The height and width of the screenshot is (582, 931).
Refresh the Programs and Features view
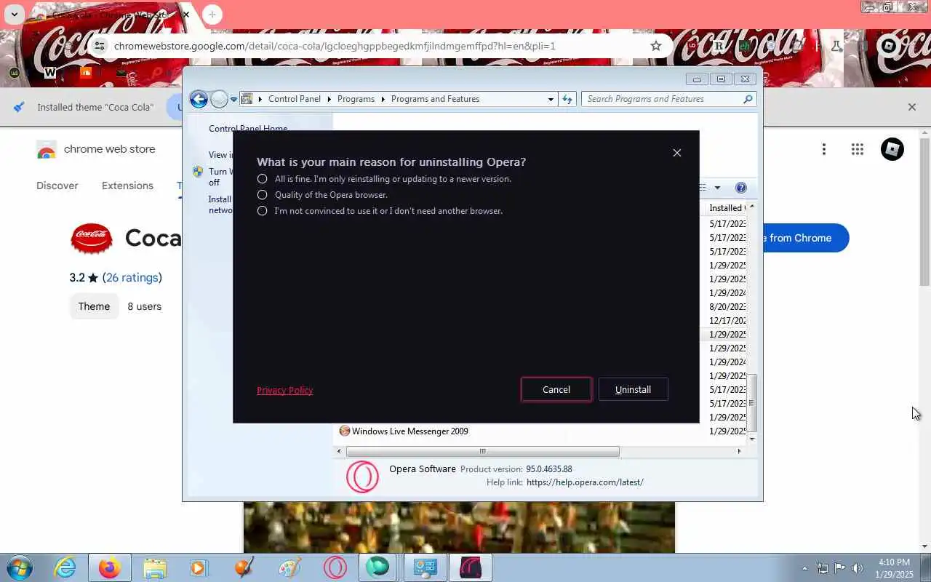coord(567,99)
